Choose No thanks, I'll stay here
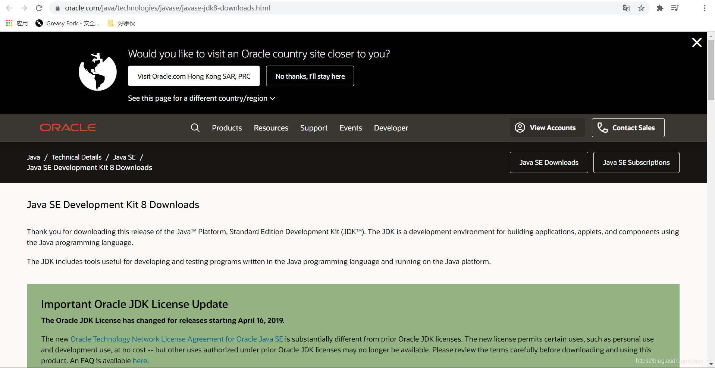Image resolution: width=715 pixels, height=368 pixels. [310, 76]
